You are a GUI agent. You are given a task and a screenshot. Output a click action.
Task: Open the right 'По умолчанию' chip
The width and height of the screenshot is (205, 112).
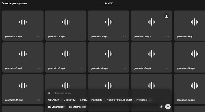coord(77,107)
